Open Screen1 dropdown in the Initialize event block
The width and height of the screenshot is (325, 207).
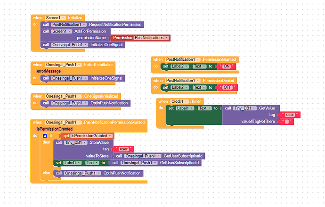coord(55,18)
